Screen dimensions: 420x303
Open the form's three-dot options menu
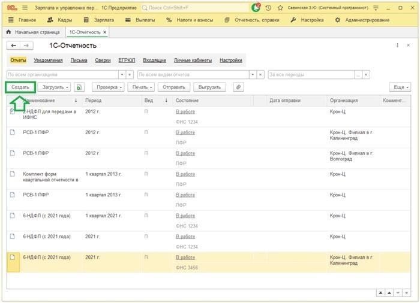pyautogui.click(x=397, y=45)
